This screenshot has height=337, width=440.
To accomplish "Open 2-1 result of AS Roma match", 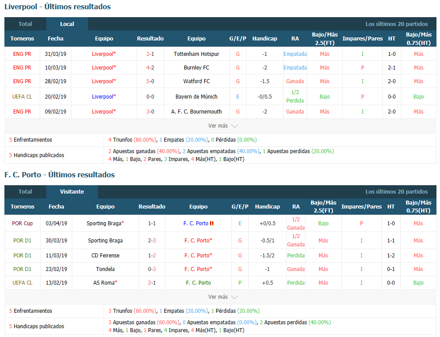I will tap(152, 282).
